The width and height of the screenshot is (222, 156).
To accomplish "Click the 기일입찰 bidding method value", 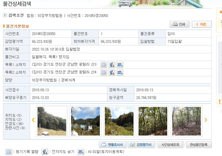I will (x=175, y=42).
